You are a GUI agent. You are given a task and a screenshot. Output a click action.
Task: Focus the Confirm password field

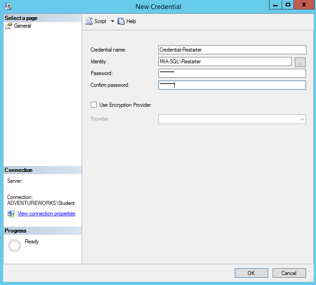pos(232,85)
